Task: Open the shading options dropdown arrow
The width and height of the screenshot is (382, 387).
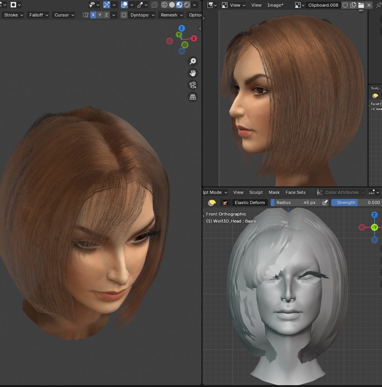Action: click(195, 5)
